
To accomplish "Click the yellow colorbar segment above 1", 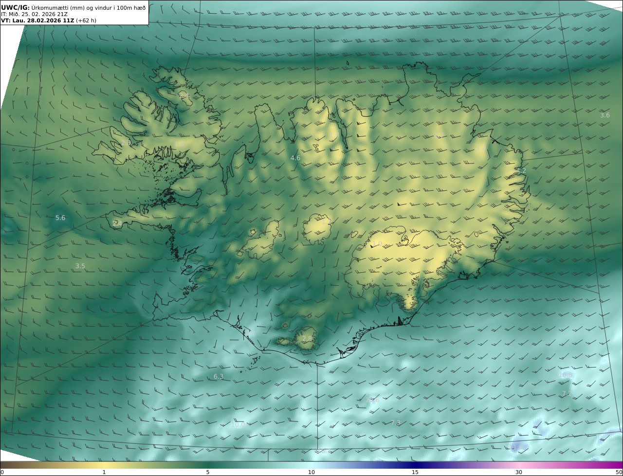I will [x=104, y=465].
